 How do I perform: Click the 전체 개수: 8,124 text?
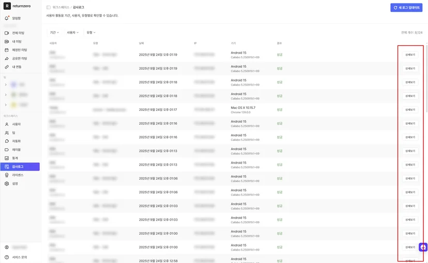tap(411, 32)
